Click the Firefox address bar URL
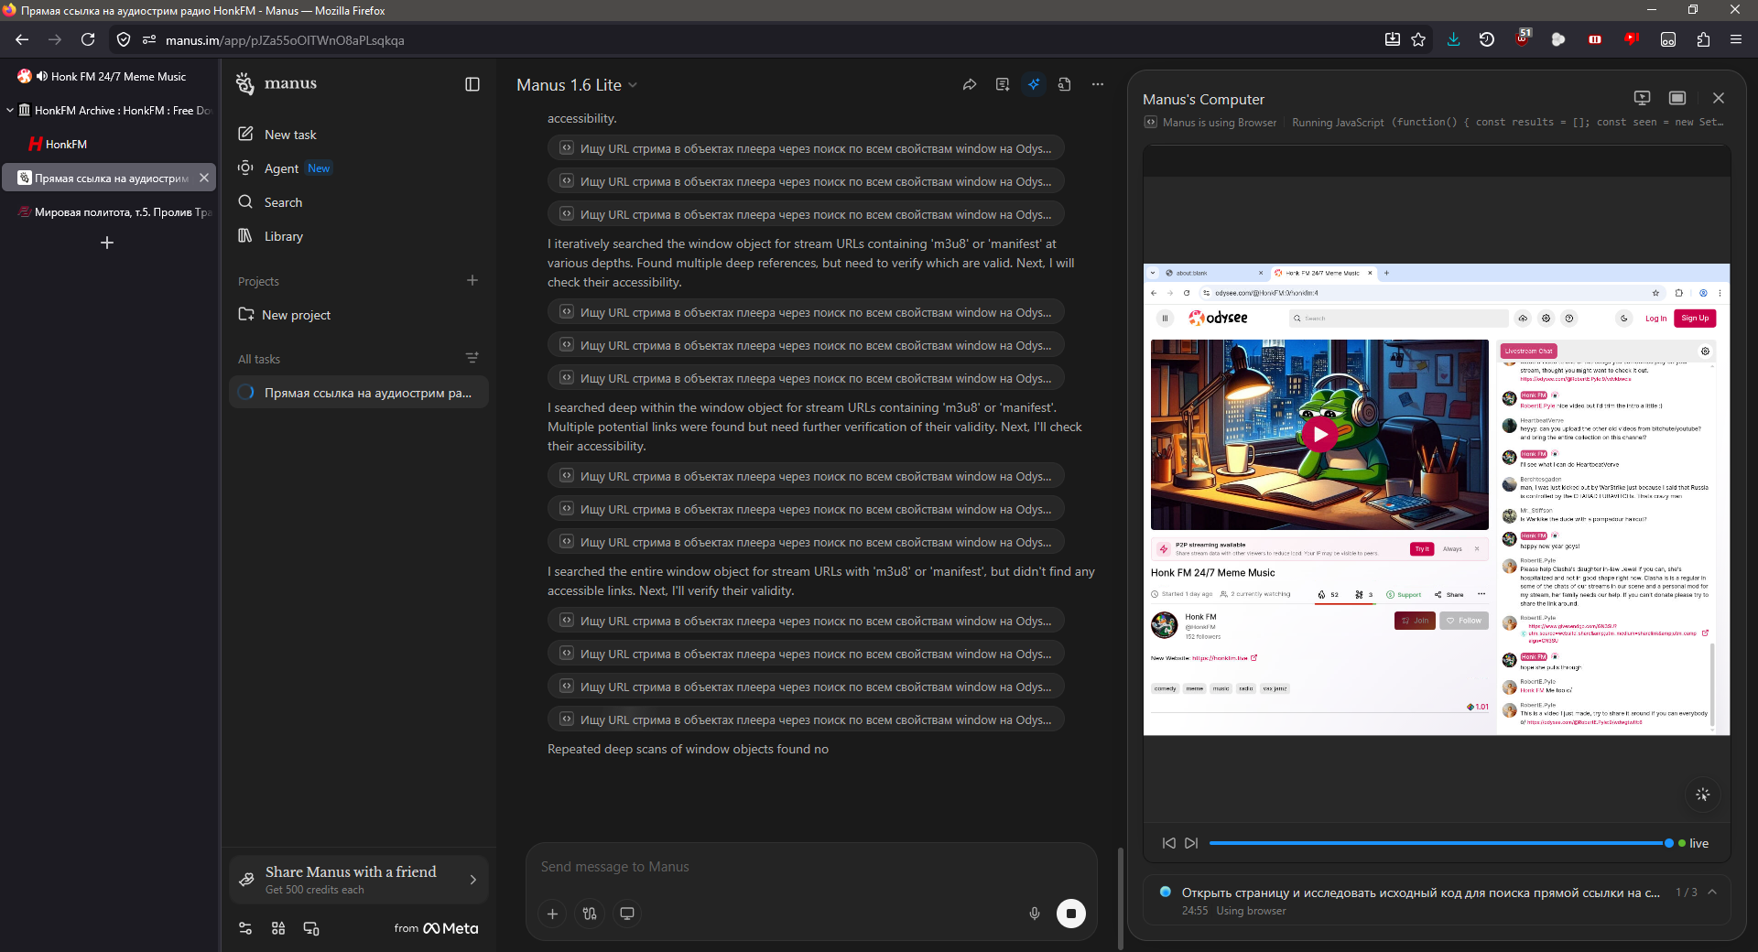The height and width of the screenshot is (952, 1758). click(285, 40)
